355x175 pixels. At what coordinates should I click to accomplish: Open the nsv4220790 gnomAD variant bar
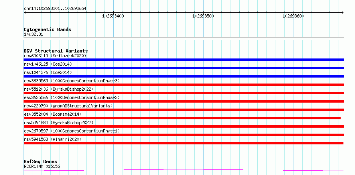[183, 110]
